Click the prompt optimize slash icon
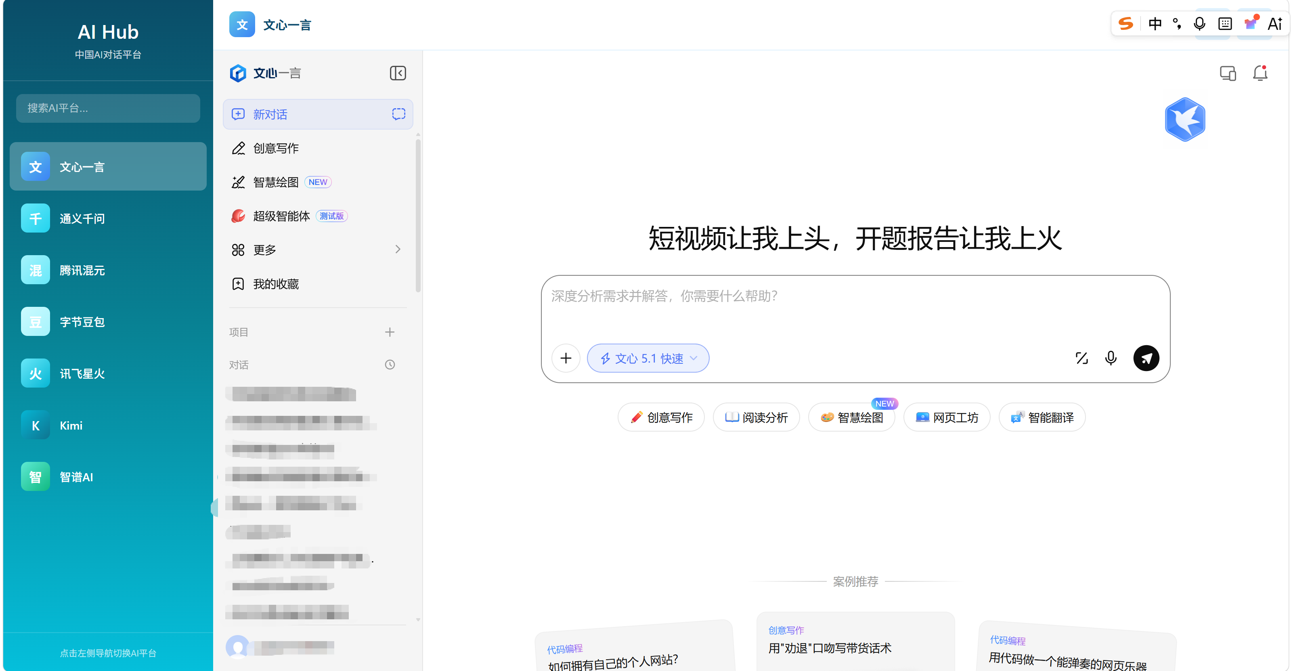The height and width of the screenshot is (671, 1291). 1081,358
